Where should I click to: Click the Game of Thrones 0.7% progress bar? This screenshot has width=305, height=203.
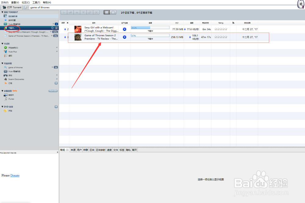(150, 36)
